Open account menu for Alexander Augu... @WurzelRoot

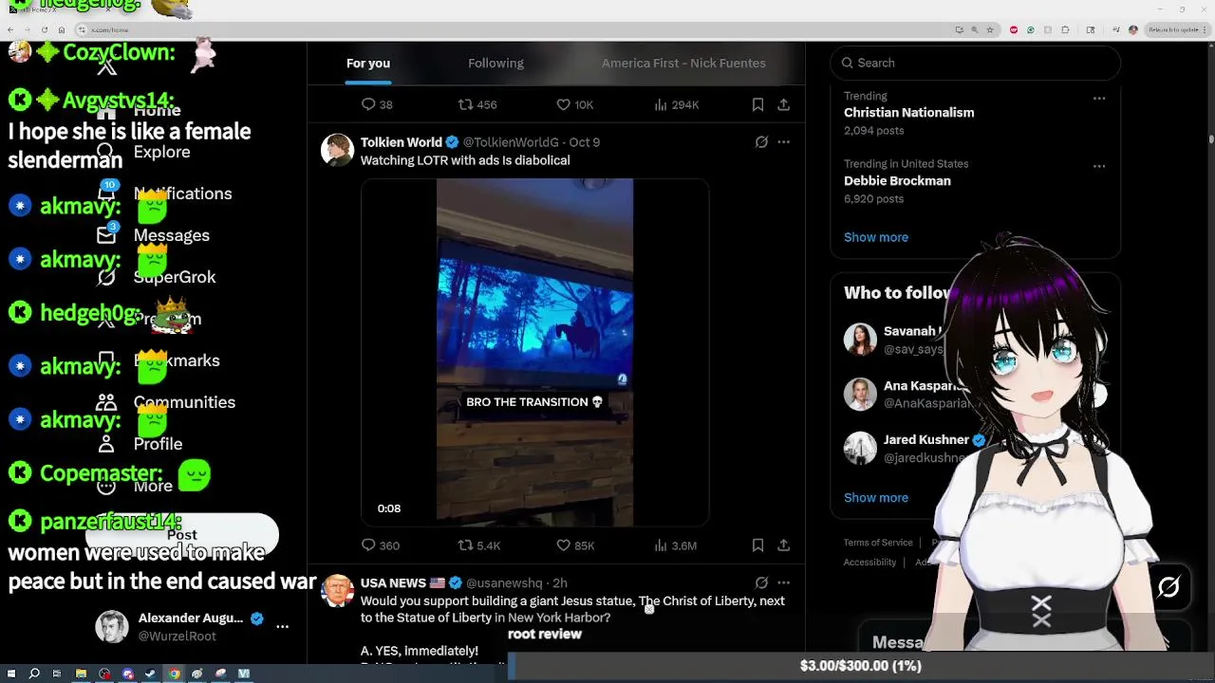(x=193, y=626)
